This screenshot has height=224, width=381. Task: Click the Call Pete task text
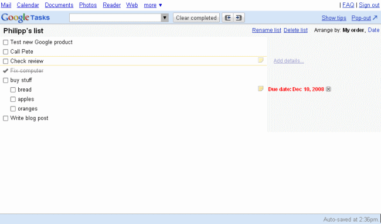(x=22, y=51)
